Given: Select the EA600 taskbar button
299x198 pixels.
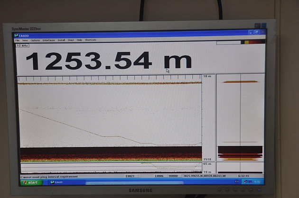Looking at the screenshot, I should pyautogui.click(x=56, y=182).
